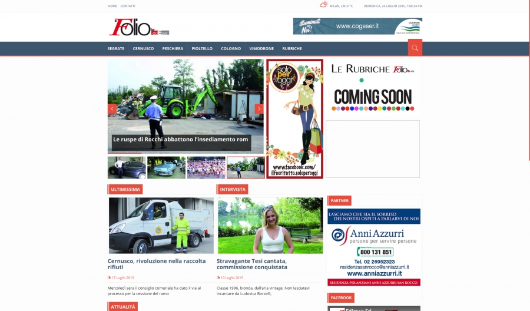The width and height of the screenshot is (530, 311).
Task: Click the INTERVISTA section label
Action: tap(233, 189)
